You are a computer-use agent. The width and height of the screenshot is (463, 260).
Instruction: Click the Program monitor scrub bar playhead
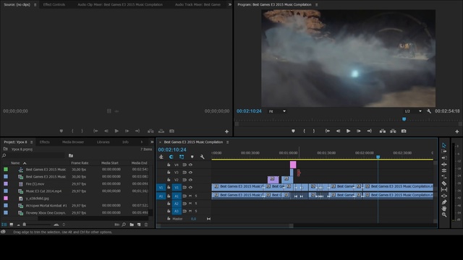tap(404, 119)
